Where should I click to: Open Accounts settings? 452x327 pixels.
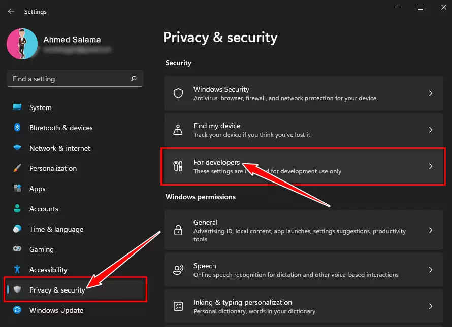point(75,209)
